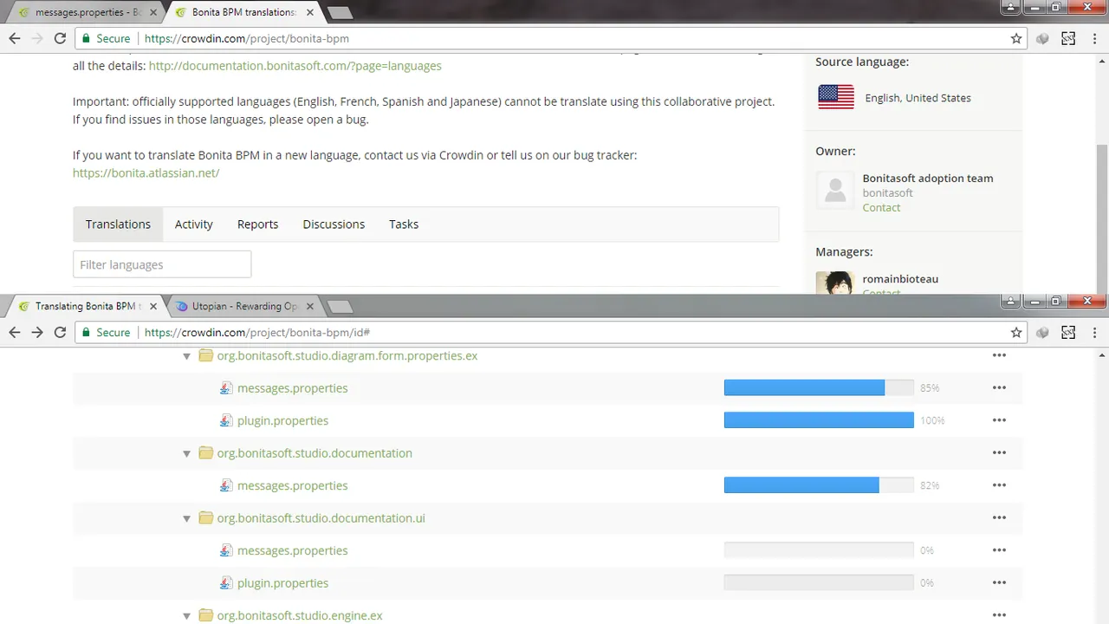Collapse org.bonitasoft.studio.documentation.ui folder arrow
Image resolution: width=1109 pixels, height=624 pixels.
pos(186,518)
